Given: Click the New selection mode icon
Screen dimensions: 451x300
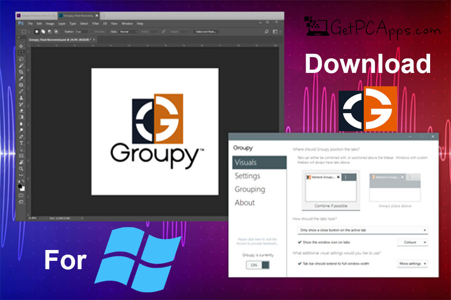Looking at the screenshot, I should click(36, 32).
